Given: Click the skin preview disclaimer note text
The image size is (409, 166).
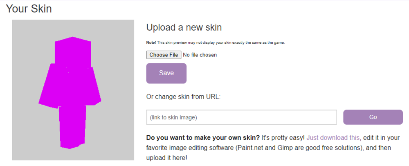Looking at the screenshot, I should tap(216, 43).
